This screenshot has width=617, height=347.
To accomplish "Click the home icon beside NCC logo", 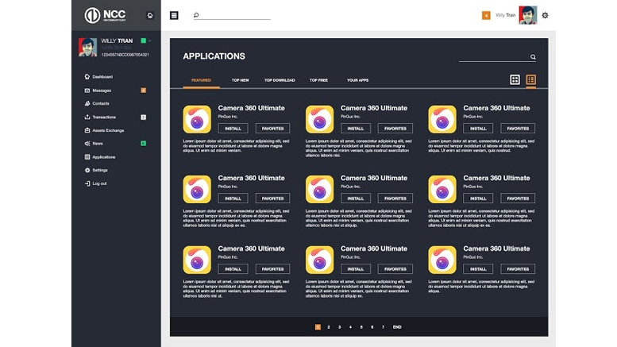I will click(151, 15).
